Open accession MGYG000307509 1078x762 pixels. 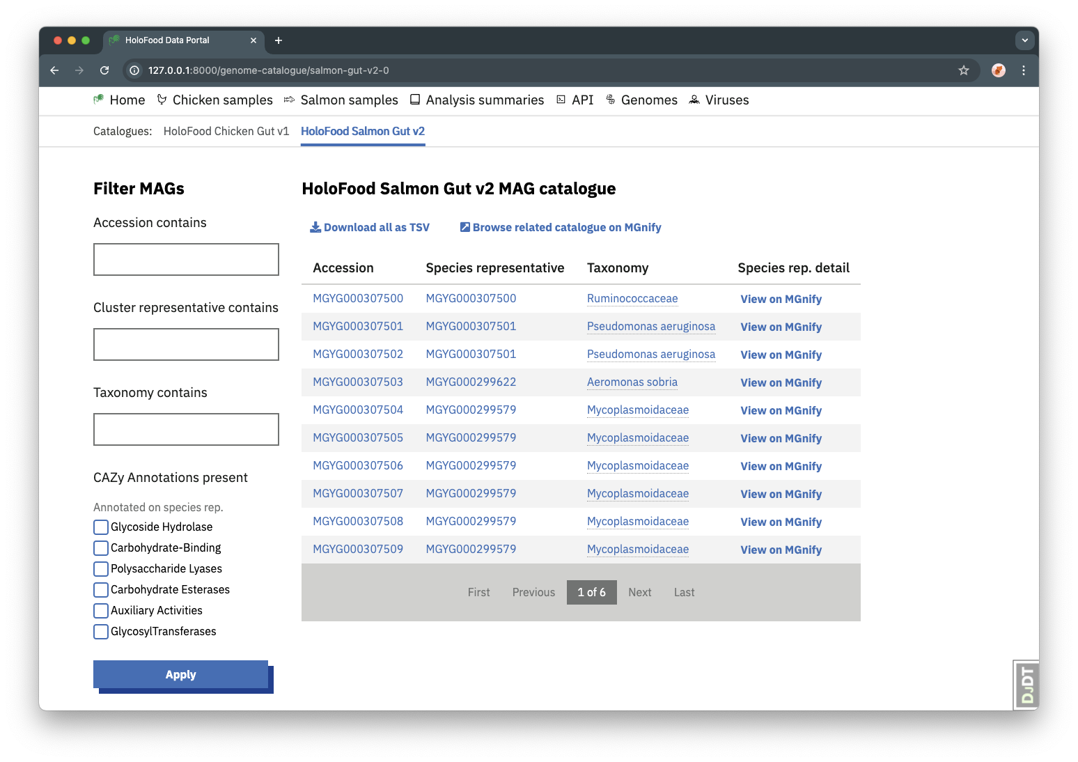click(x=358, y=549)
